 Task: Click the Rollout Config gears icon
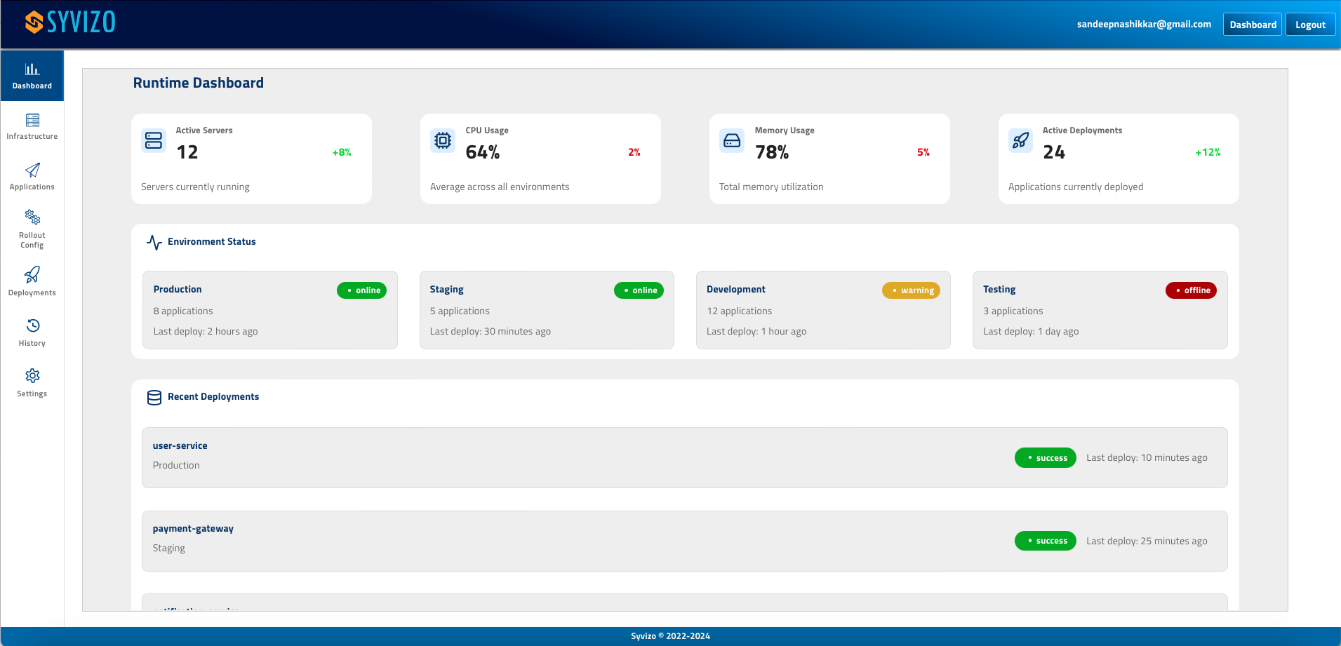32,217
